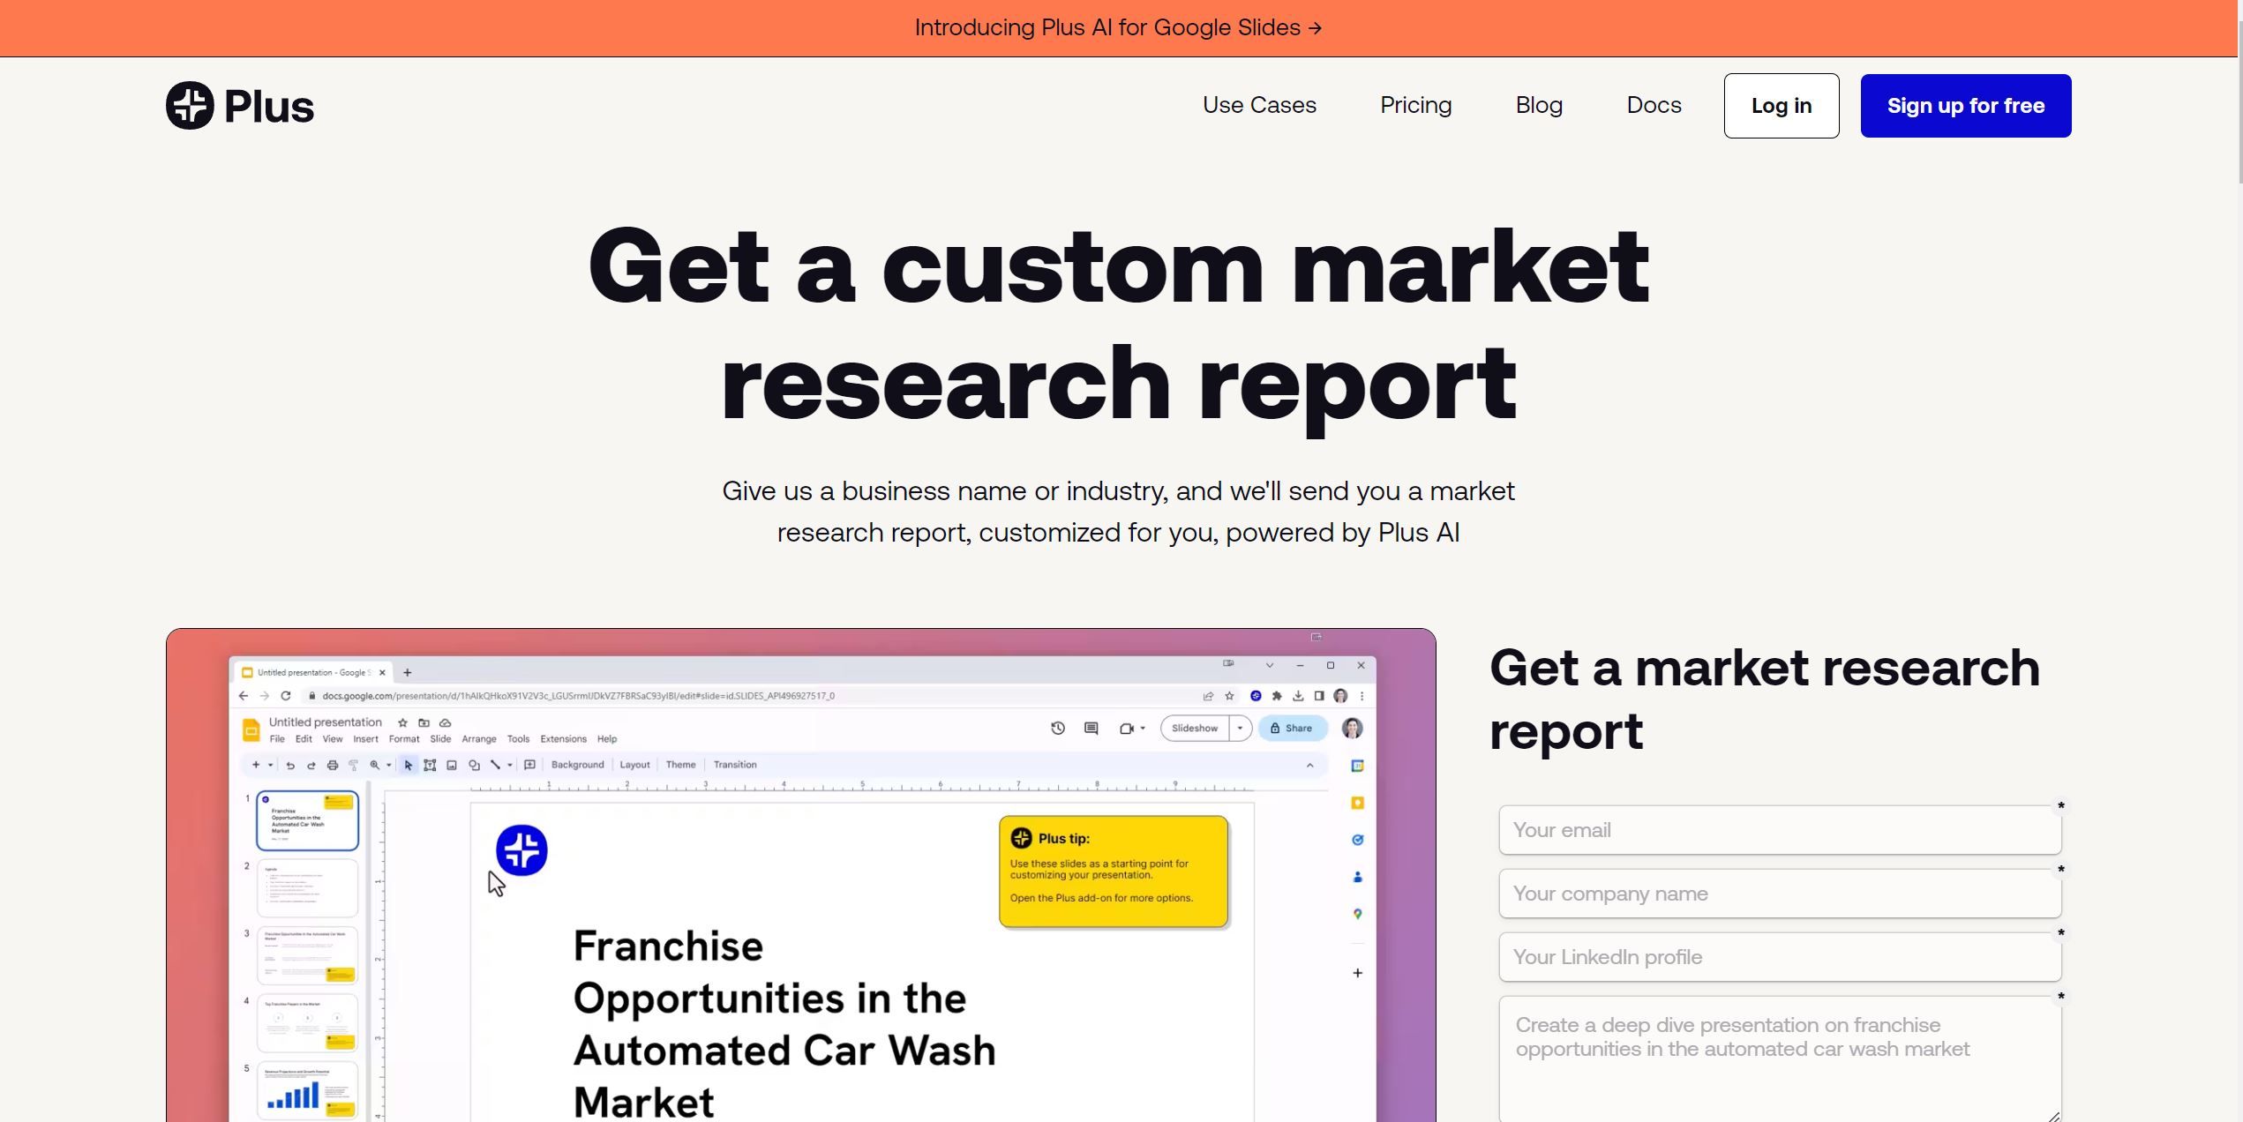The width and height of the screenshot is (2243, 1122).
Task: Click Sign up for free button
Action: coord(1966,106)
